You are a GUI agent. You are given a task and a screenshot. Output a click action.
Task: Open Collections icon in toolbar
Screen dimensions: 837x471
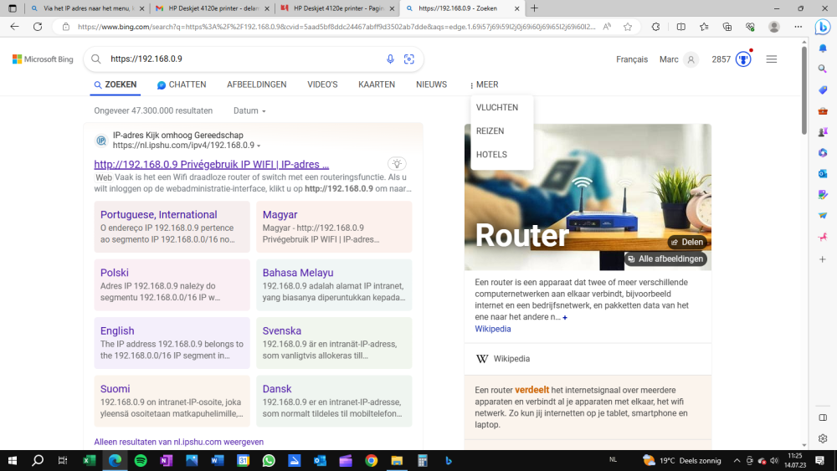coord(727,27)
